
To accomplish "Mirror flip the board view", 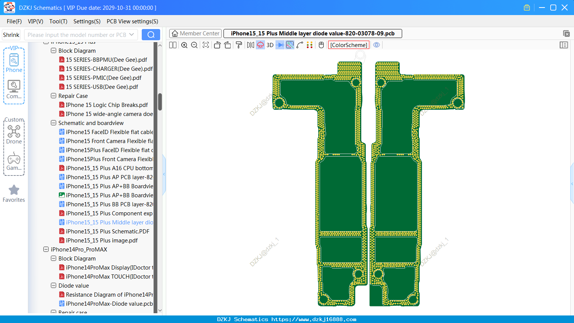I will click(x=250, y=45).
